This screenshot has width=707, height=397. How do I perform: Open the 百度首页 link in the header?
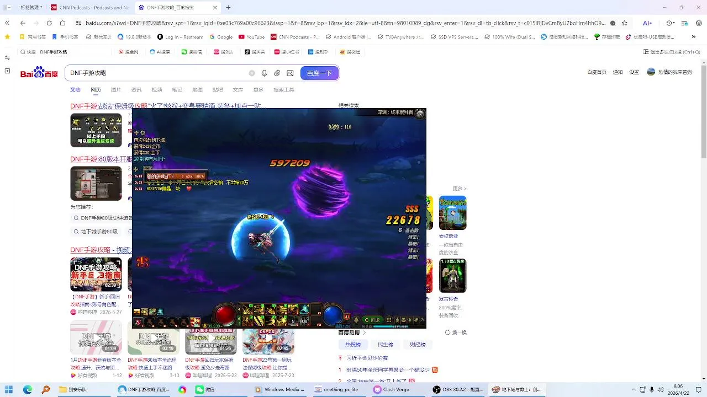(597, 72)
